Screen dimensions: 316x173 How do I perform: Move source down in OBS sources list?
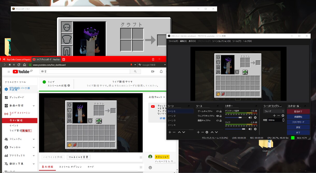click(217, 132)
